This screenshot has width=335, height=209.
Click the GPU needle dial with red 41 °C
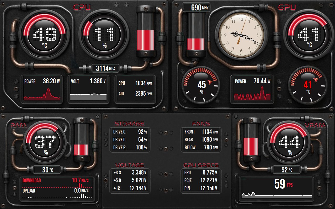tap(308, 84)
